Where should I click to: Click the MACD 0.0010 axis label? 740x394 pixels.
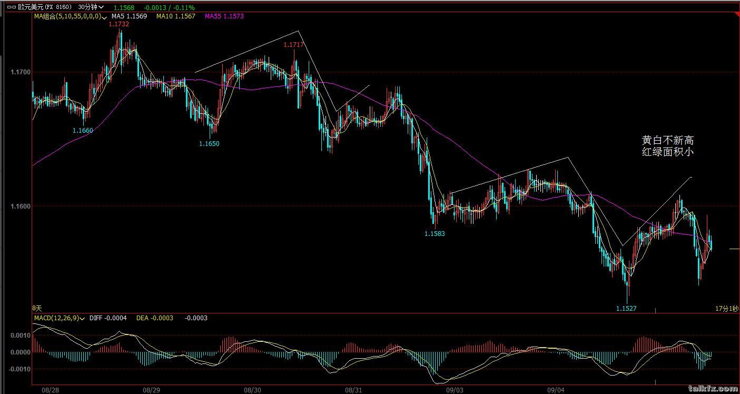click(x=20, y=336)
